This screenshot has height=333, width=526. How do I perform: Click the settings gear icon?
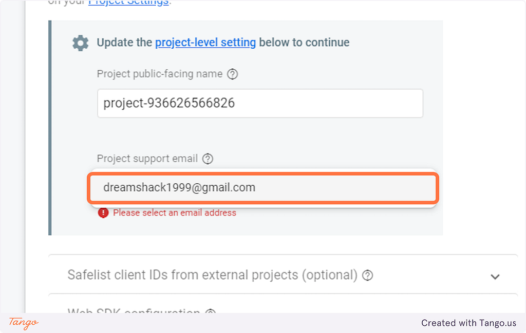pos(81,43)
